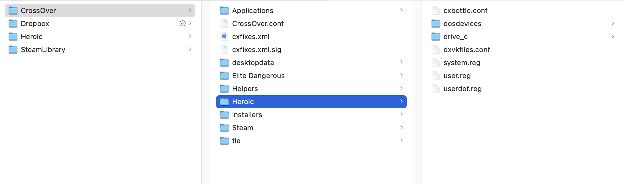Click the Dropbox green sync checkmark icon
The image size is (624, 184).
[183, 23]
